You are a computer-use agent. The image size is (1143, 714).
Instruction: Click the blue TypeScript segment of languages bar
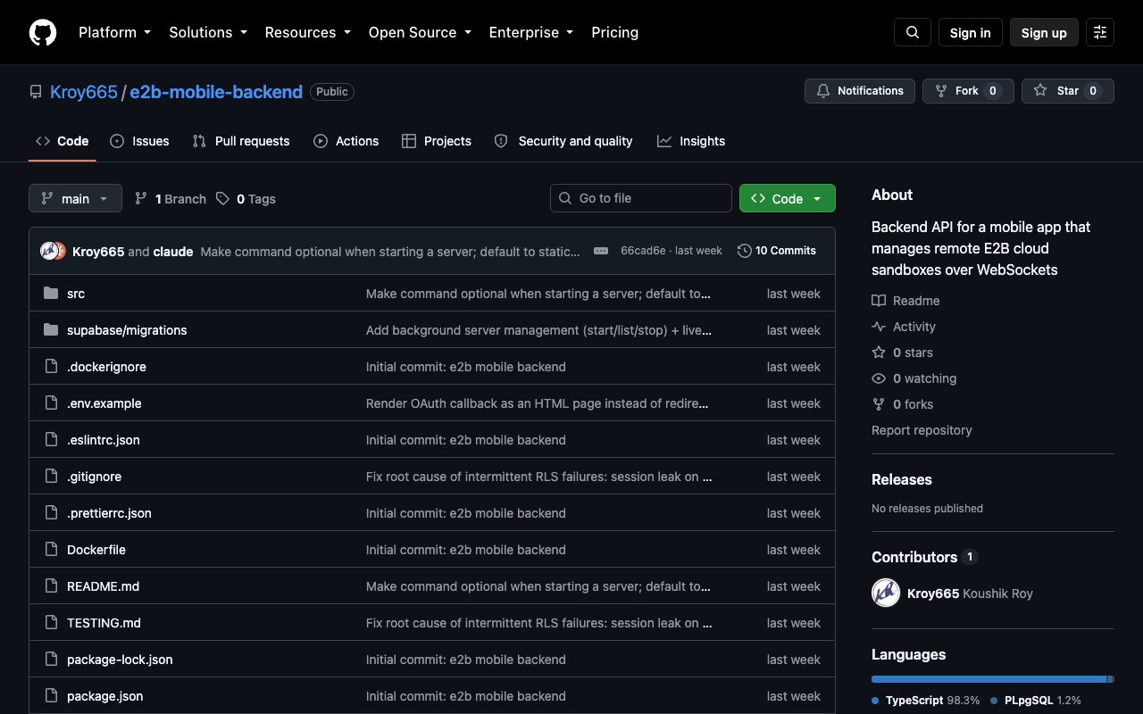(x=989, y=679)
